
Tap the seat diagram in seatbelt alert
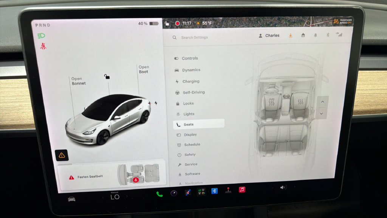pos(138,174)
